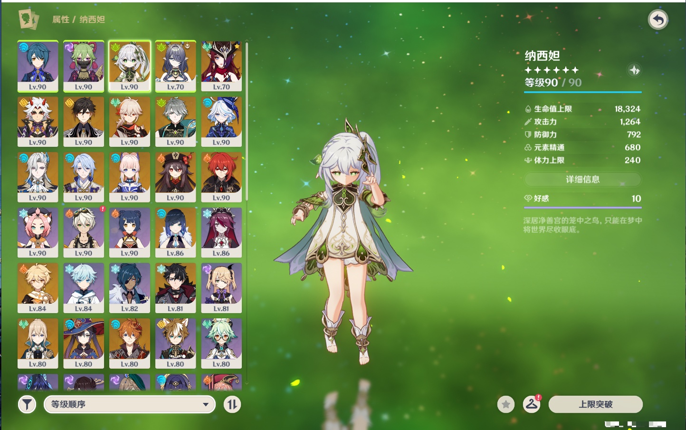
Task: Select Kokomi's portrait card
Action: [130, 177]
